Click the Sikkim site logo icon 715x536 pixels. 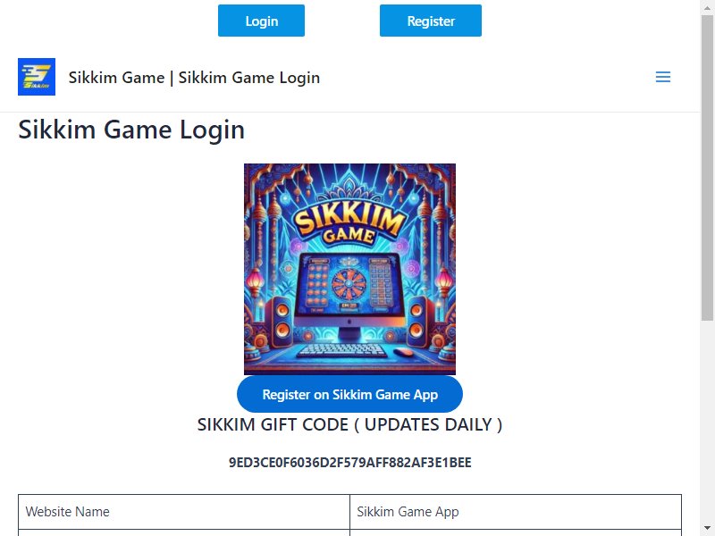37,77
